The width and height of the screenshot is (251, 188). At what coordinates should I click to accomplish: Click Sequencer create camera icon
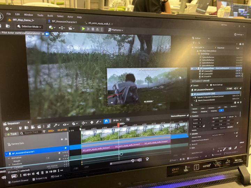tap(33, 127)
